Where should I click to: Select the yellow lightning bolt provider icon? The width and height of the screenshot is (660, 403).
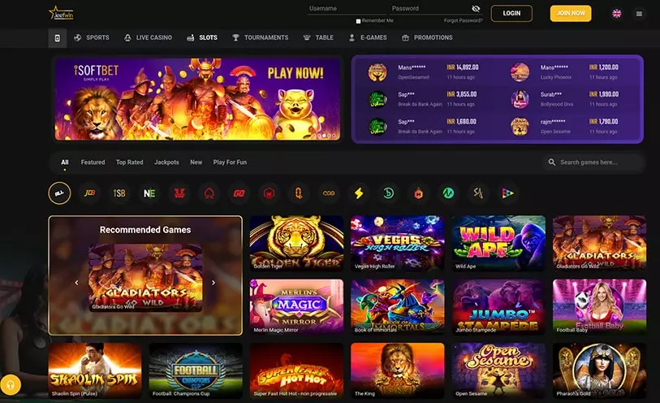tap(359, 193)
